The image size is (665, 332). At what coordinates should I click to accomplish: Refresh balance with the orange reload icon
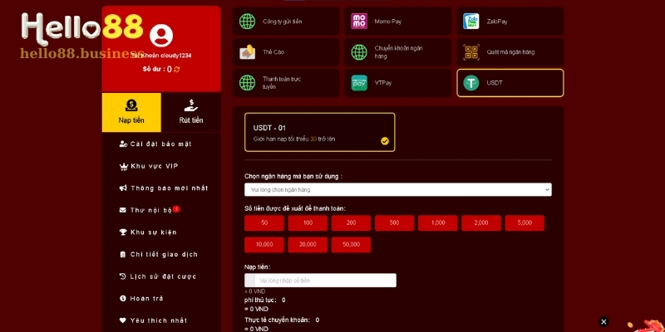pyautogui.click(x=177, y=70)
